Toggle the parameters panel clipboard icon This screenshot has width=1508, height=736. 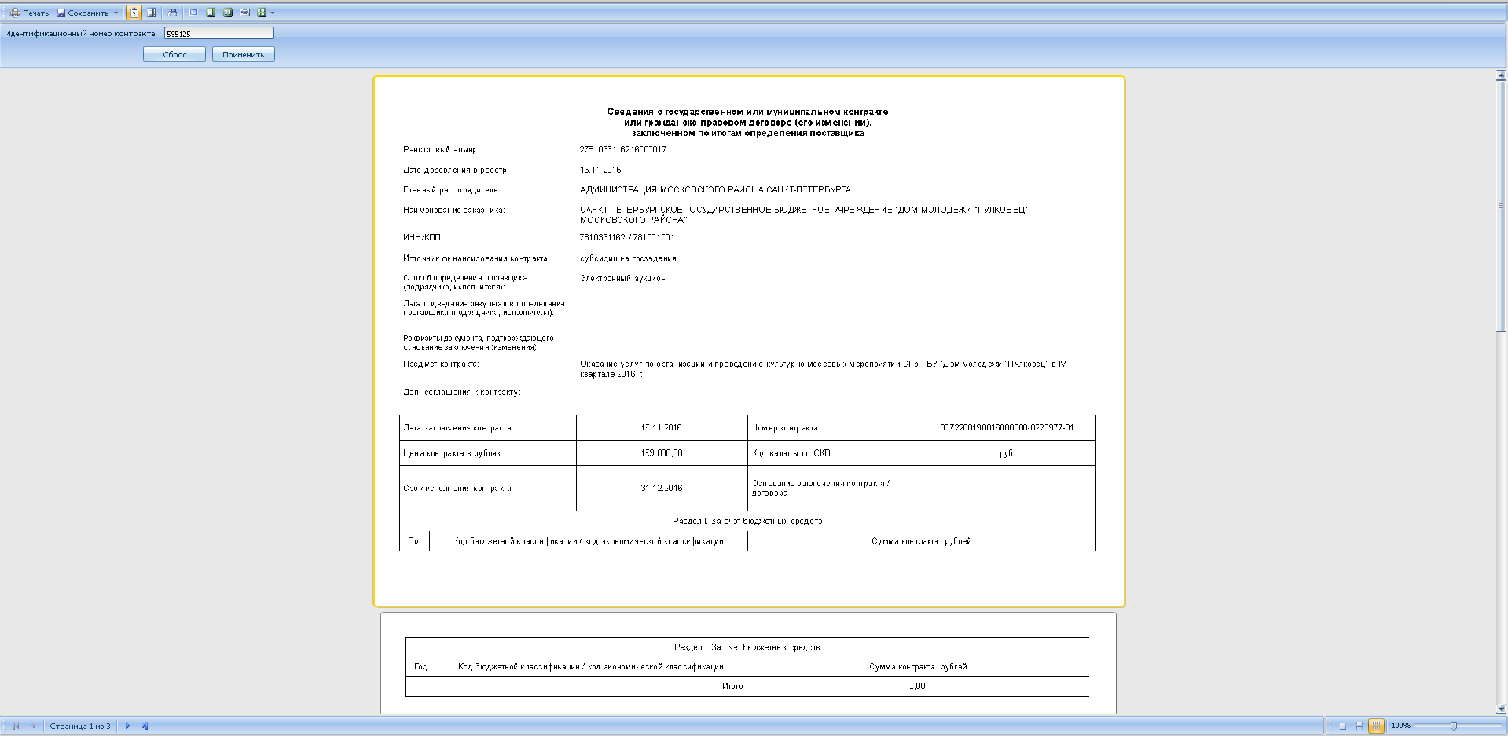134,13
